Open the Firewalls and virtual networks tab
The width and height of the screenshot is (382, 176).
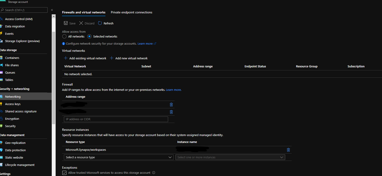point(84,12)
